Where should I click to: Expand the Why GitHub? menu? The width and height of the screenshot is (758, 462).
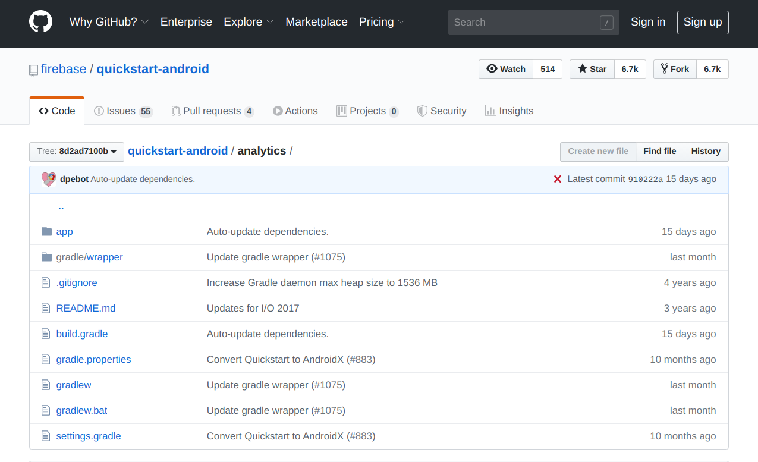tap(109, 22)
